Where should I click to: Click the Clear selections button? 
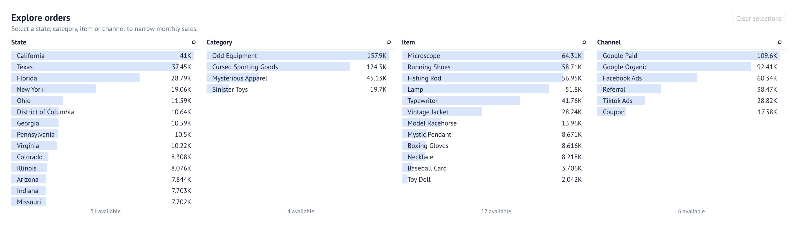759,19
